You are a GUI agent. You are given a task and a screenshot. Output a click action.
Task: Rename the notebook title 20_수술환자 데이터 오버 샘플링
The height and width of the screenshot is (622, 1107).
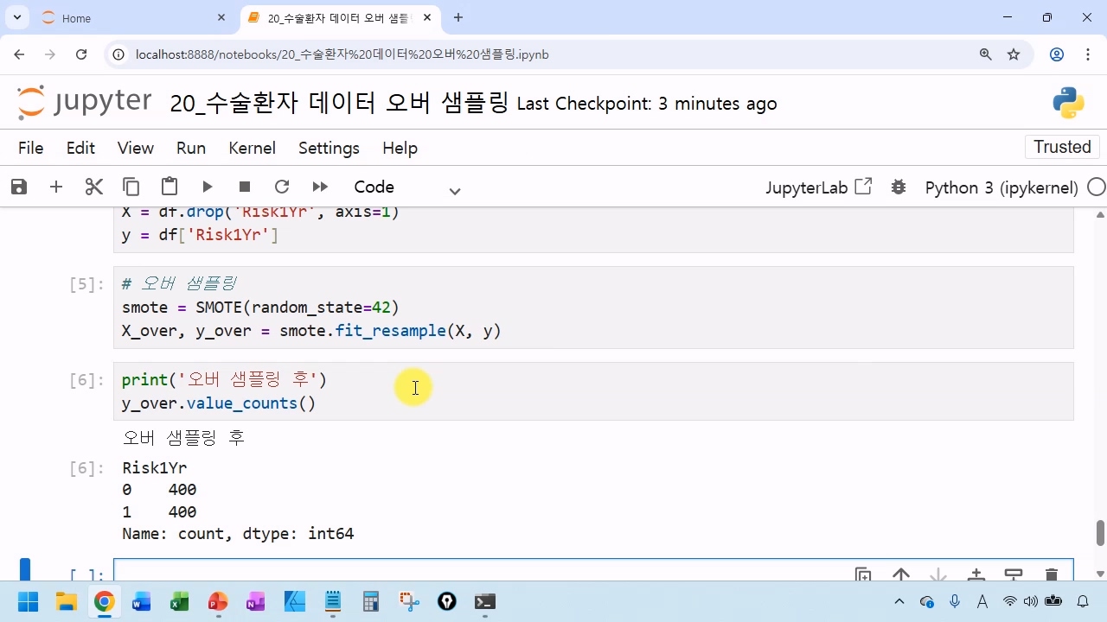tap(339, 103)
